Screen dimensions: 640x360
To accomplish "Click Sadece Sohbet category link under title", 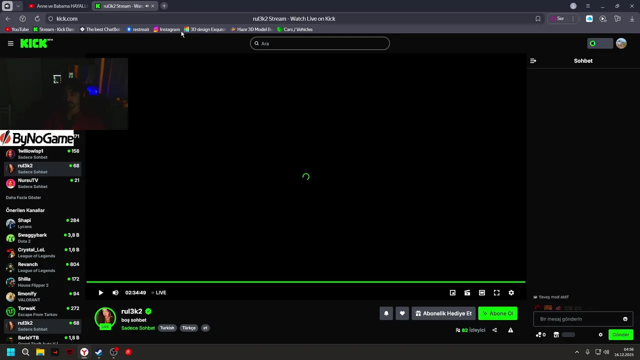I will pyautogui.click(x=138, y=328).
